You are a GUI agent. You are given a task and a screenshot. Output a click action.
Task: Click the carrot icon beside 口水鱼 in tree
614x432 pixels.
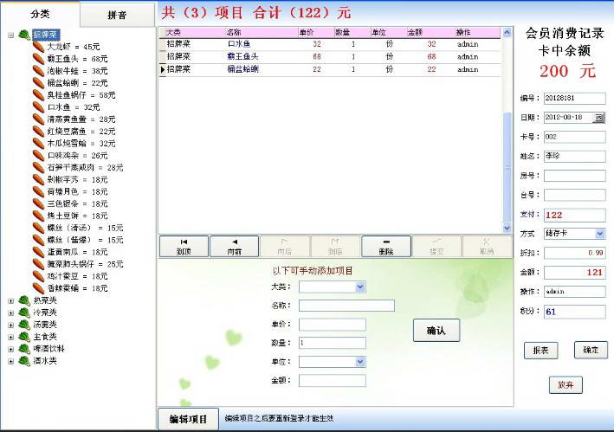38,107
